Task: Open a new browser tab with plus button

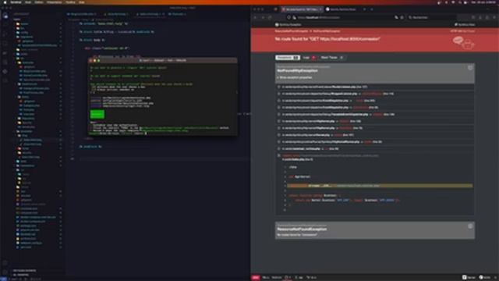Action: pos(372,9)
